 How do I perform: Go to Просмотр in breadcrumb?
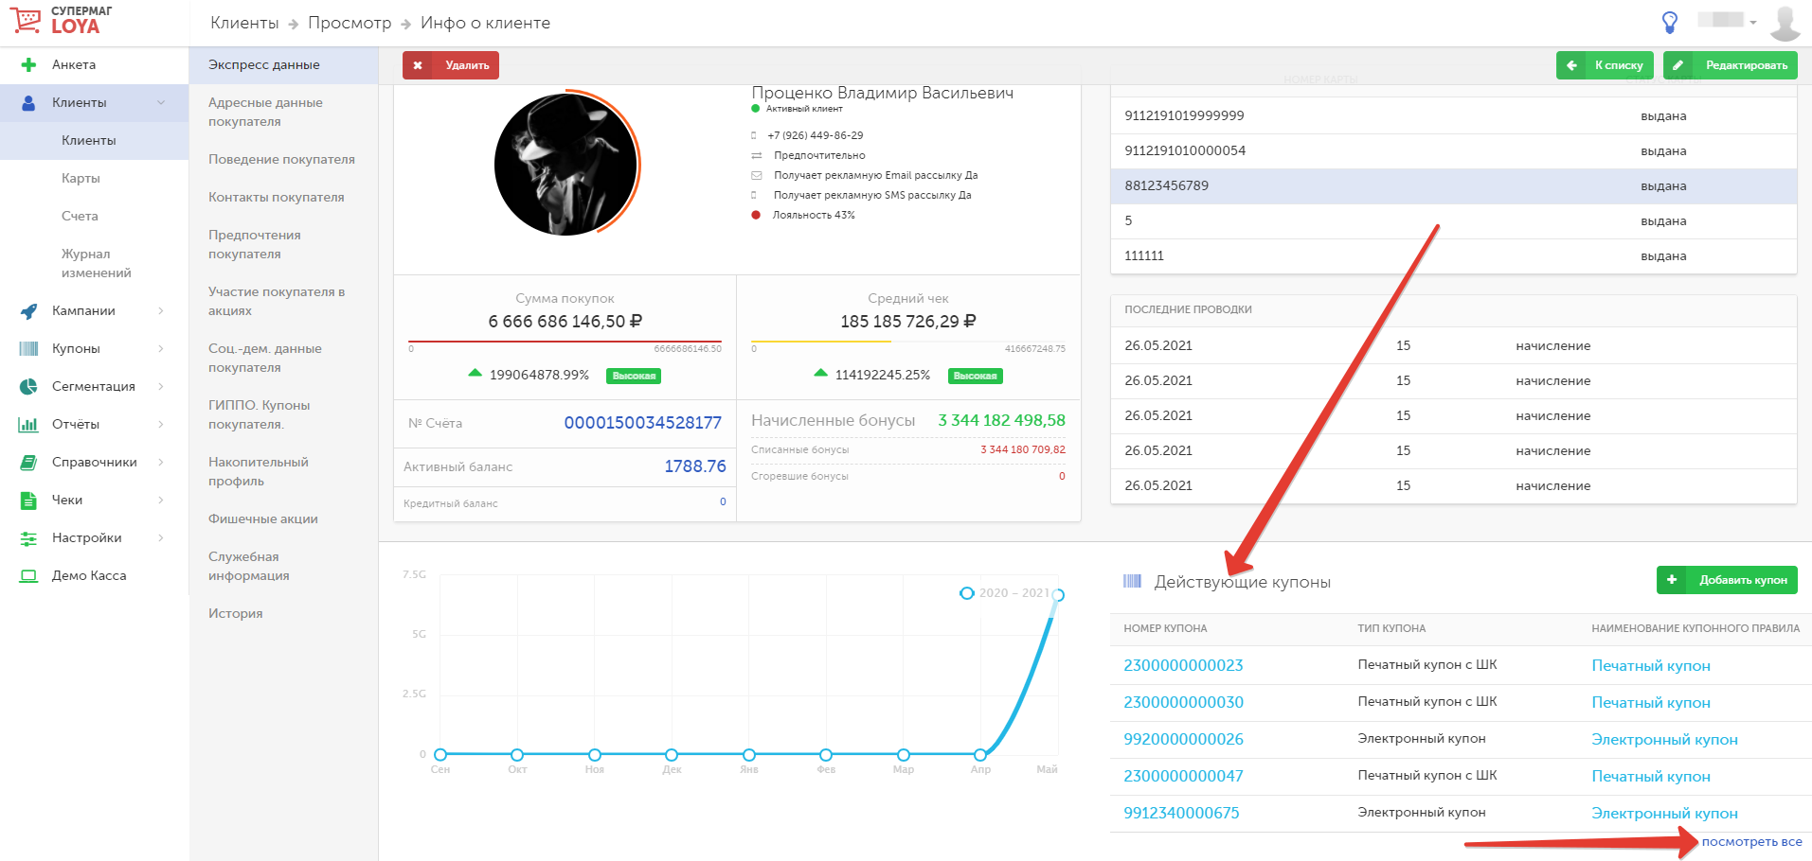pos(350,23)
